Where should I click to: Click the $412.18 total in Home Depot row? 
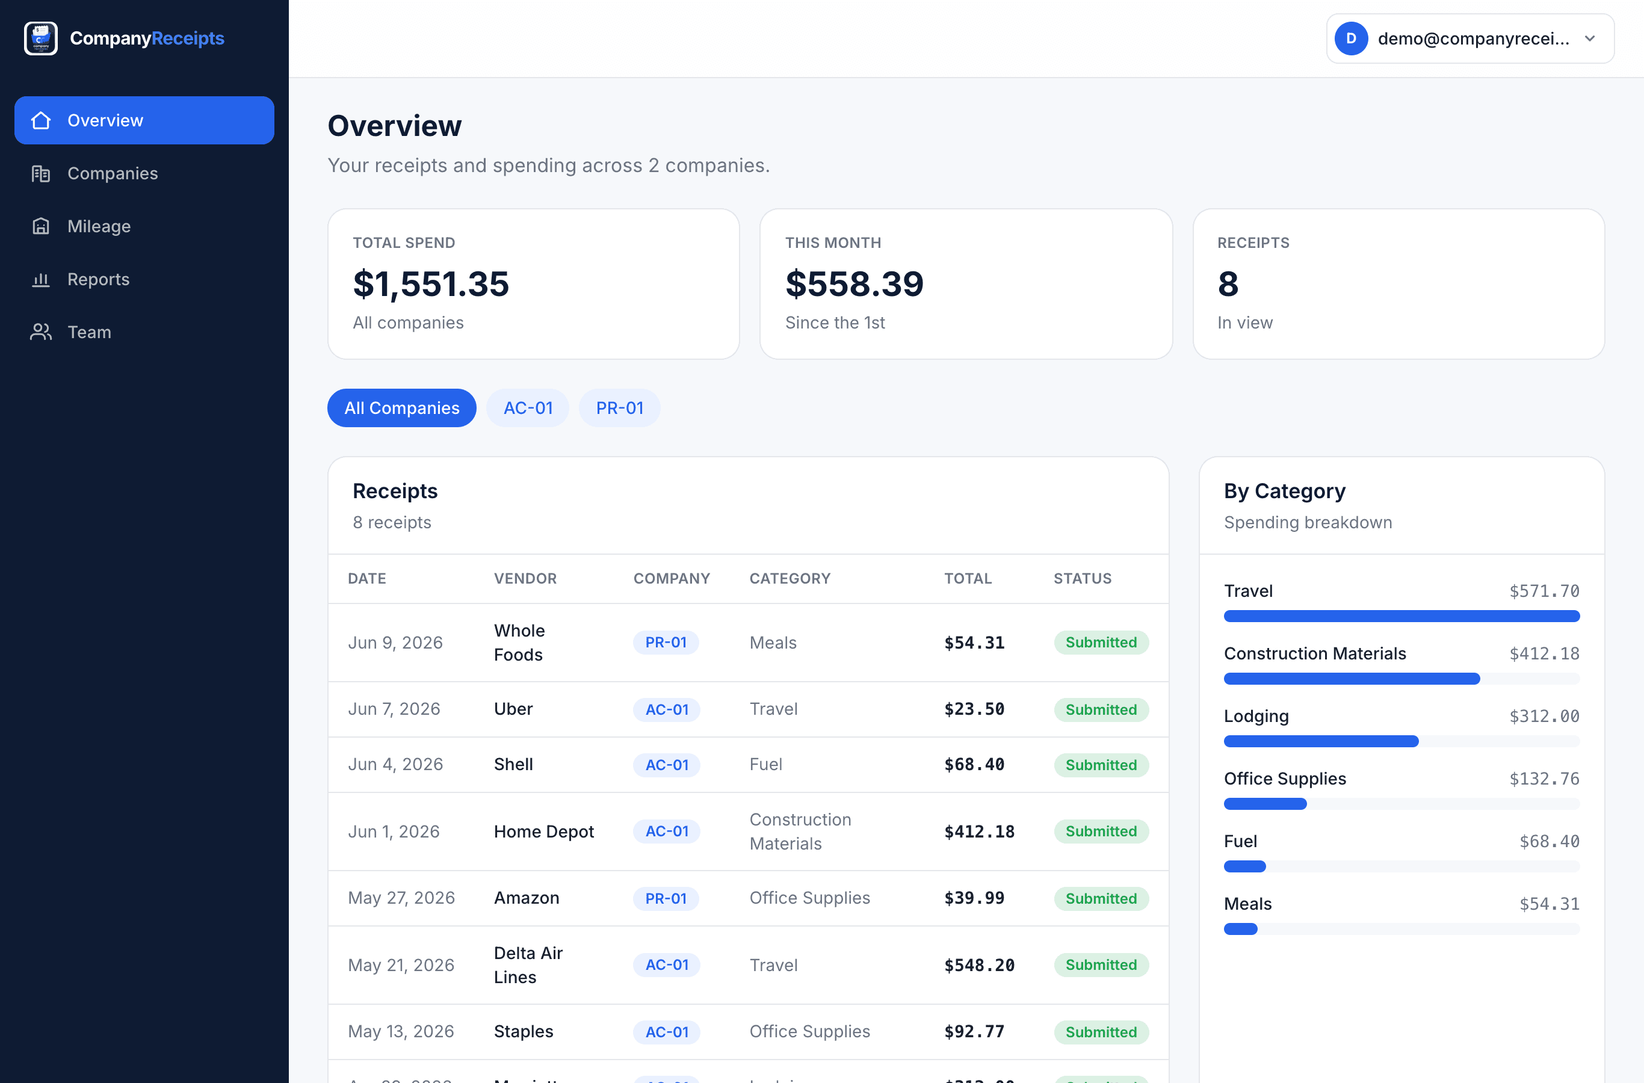point(980,832)
